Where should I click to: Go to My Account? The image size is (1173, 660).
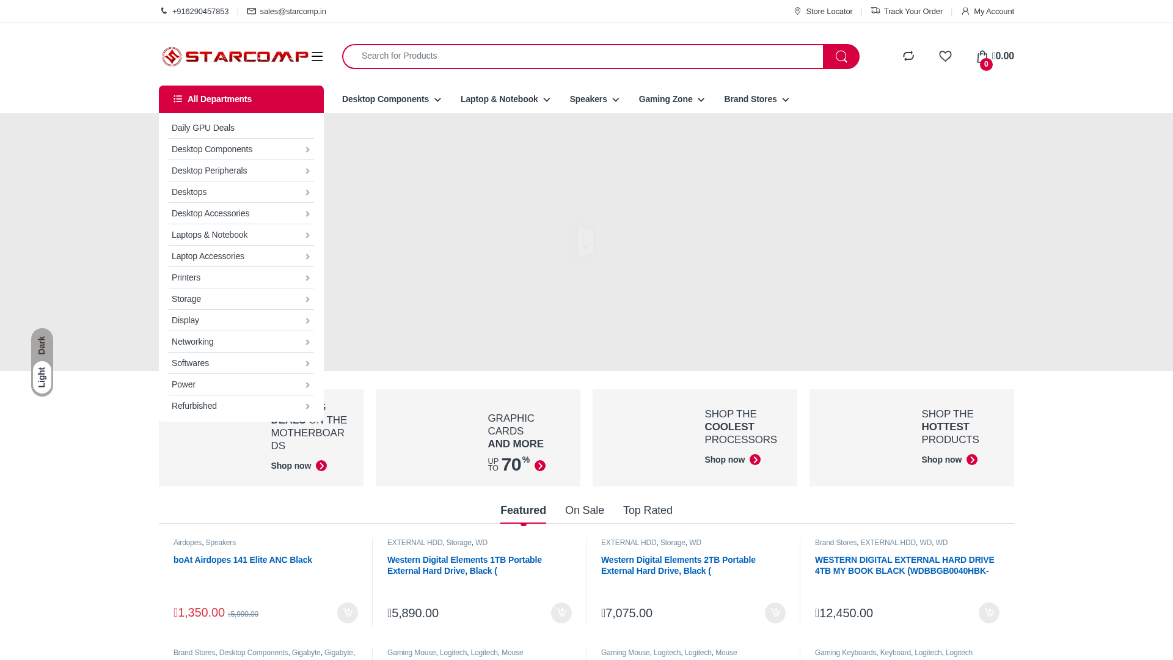pyautogui.click(x=987, y=11)
